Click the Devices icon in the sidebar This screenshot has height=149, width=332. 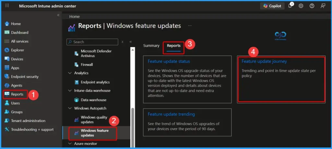click(x=7, y=59)
